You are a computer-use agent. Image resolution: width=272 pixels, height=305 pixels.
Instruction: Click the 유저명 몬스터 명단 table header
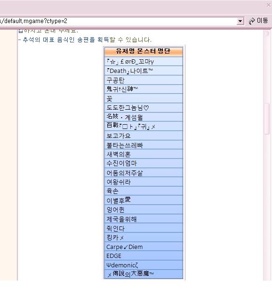(144, 51)
